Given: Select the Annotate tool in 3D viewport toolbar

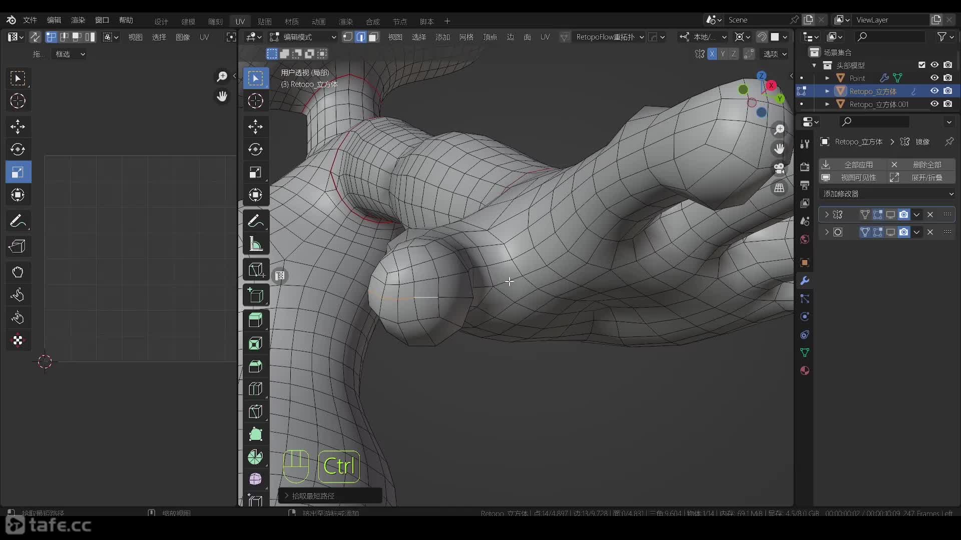Looking at the screenshot, I should pos(255,220).
